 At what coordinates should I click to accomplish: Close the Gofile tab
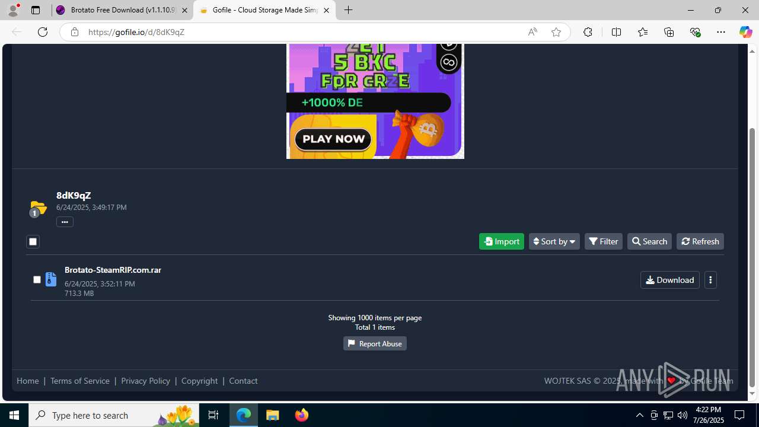pos(326,10)
